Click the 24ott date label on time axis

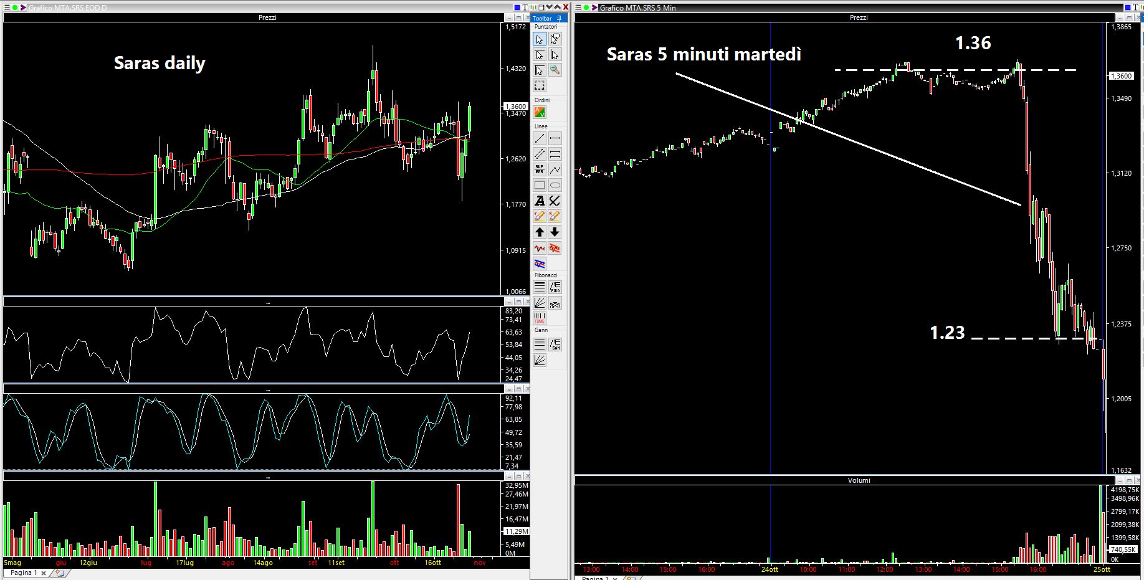click(x=770, y=569)
